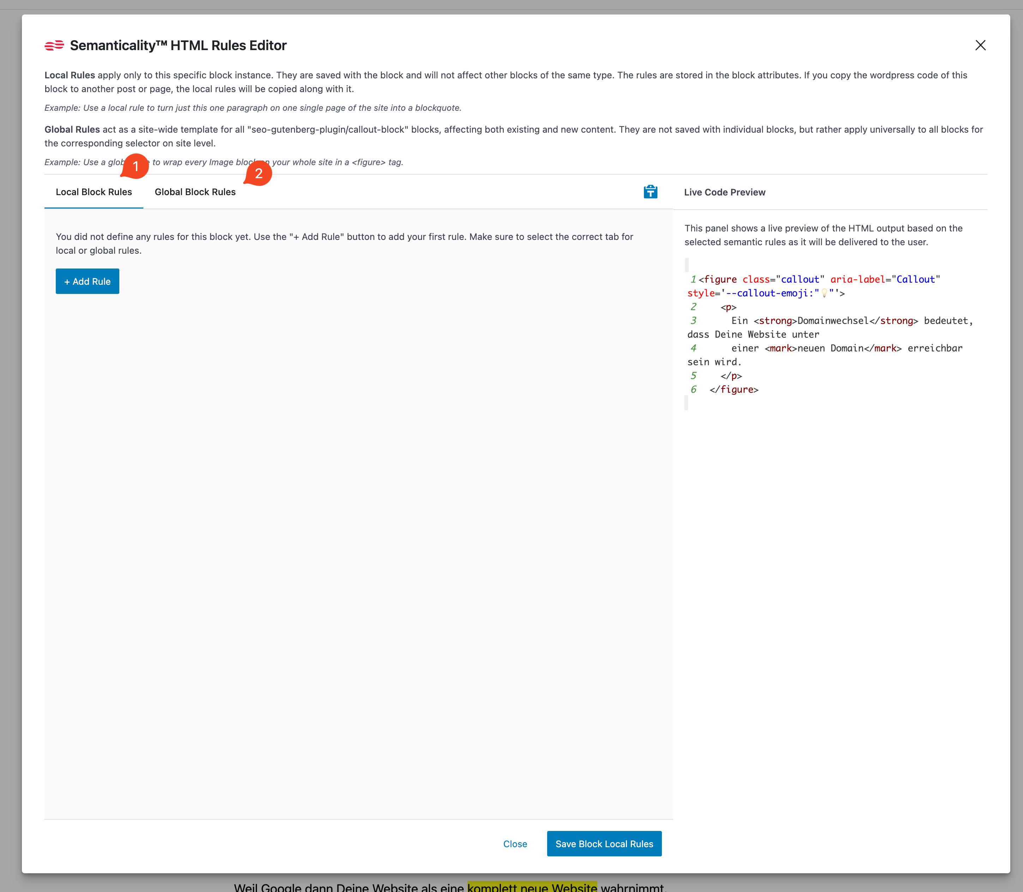The image size is (1023, 892).
Task: Copy the code using the clipboard icon
Action: coord(651,192)
